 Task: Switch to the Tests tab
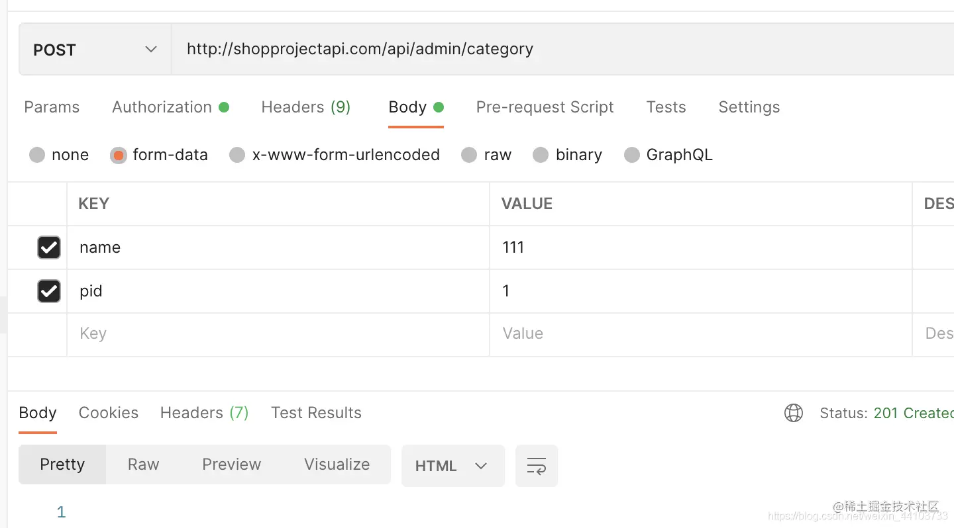tap(666, 107)
